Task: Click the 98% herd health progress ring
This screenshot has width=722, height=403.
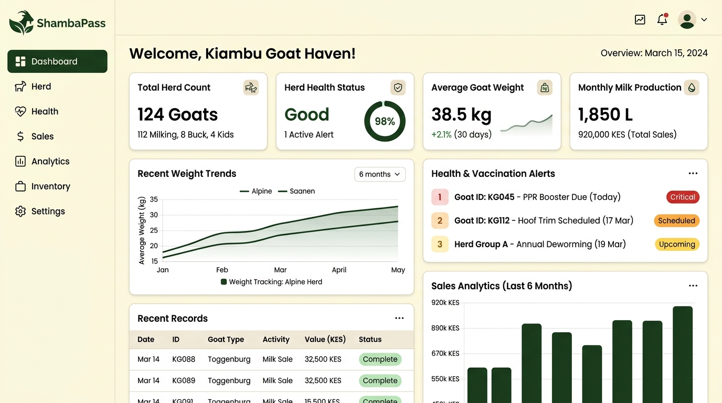Action: [x=385, y=121]
